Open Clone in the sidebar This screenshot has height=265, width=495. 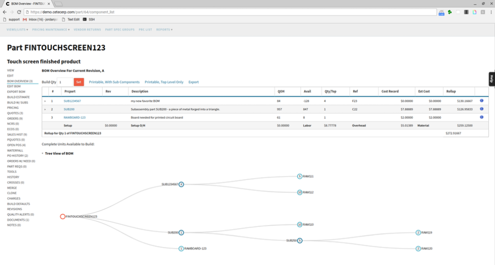point(12,193)
